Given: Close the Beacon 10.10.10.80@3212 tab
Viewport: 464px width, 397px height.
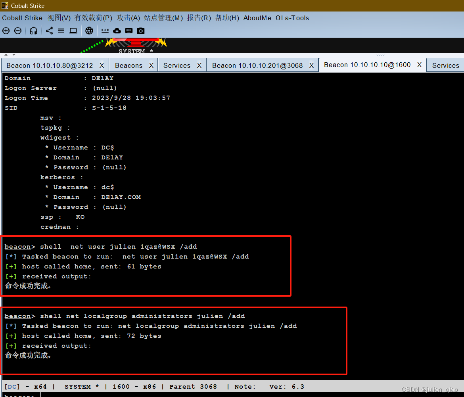Looking at the screenshot, I should [102, 66].
